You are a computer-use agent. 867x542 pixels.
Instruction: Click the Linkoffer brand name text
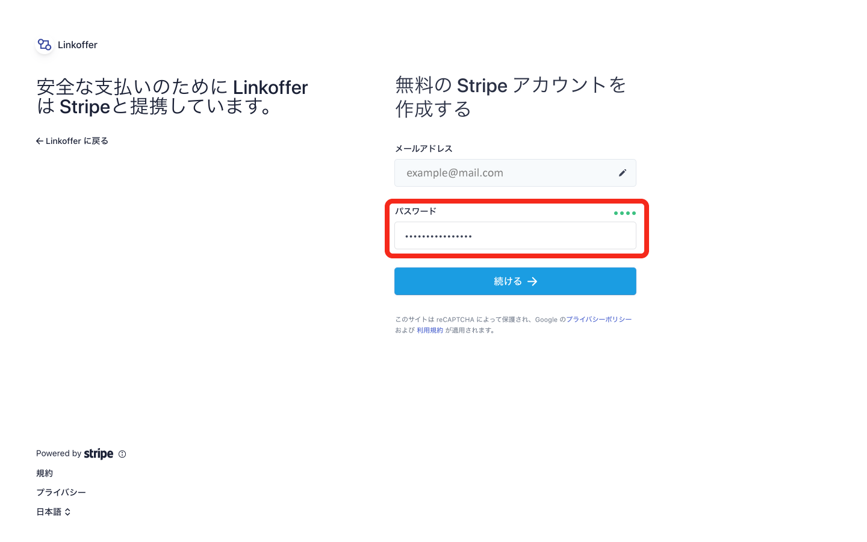[x=78, y=45]
